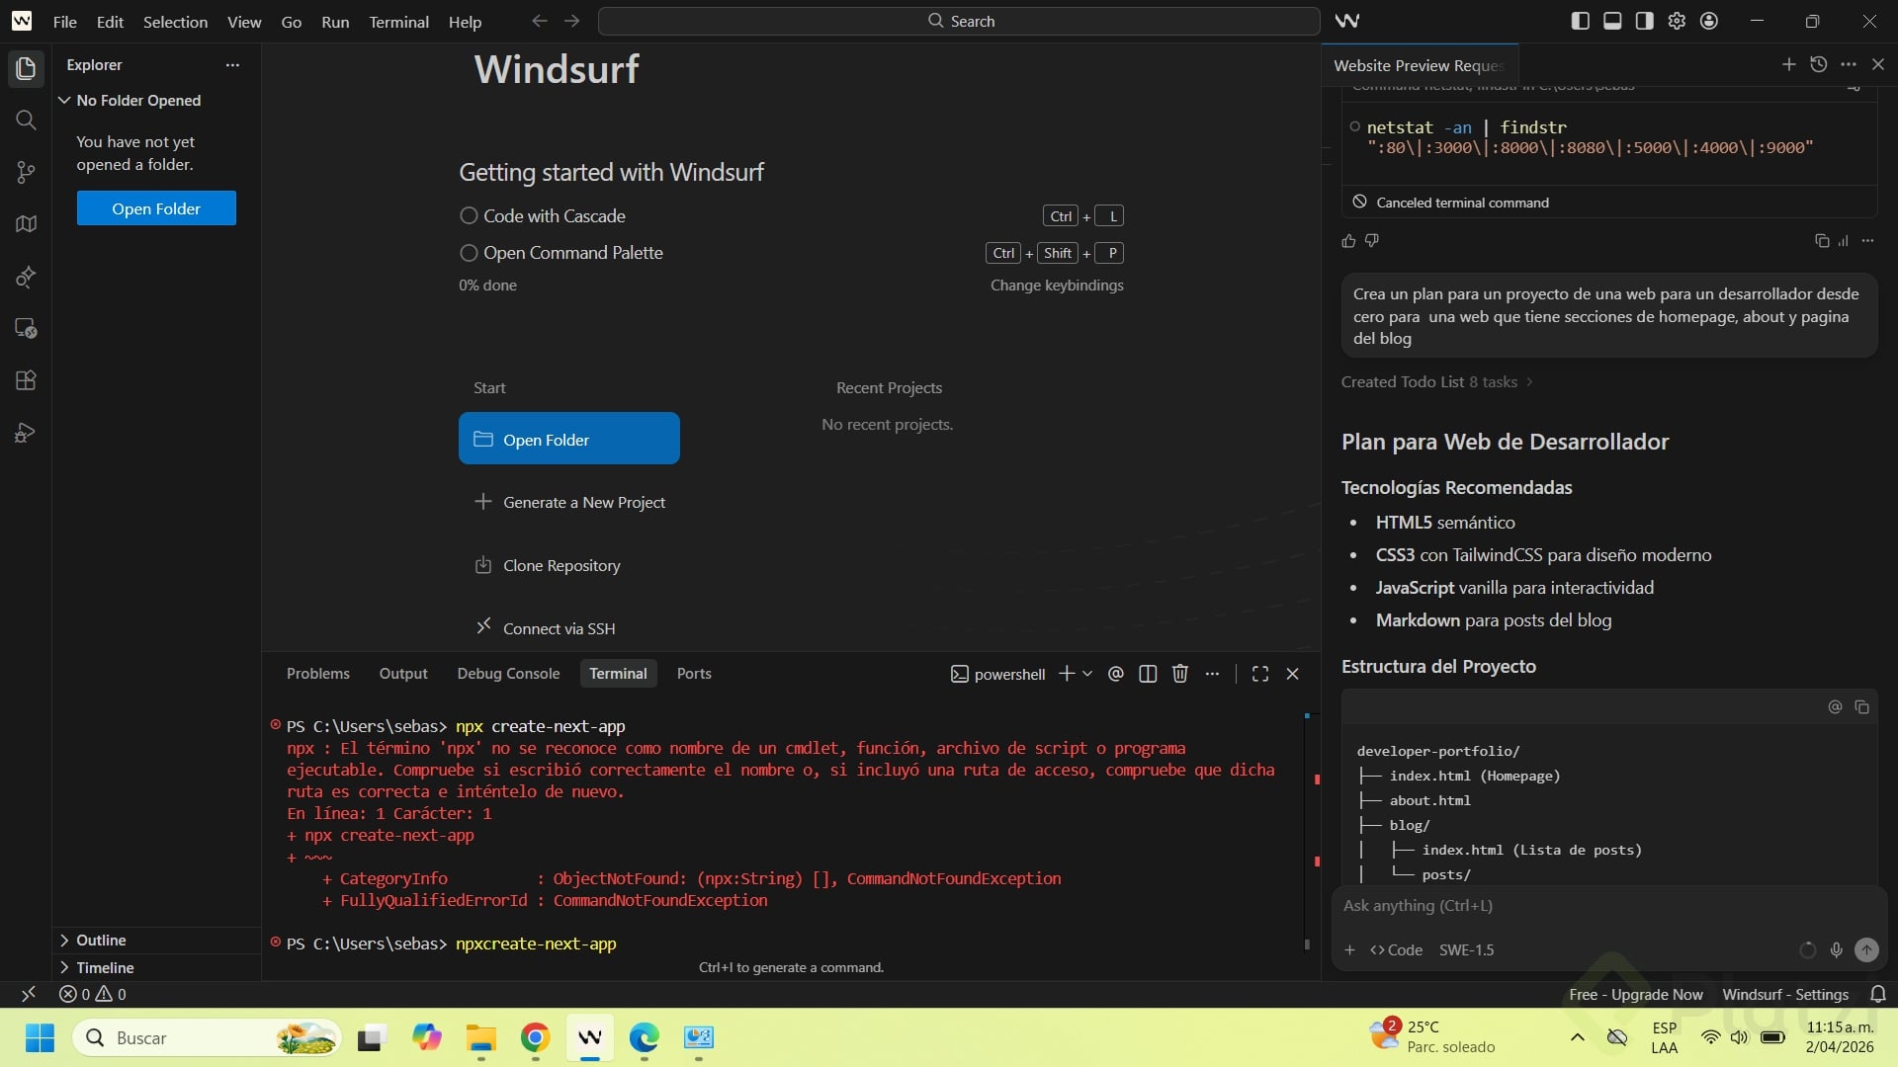Click Generate a New Project link
The width and height of the screenshot is (1898, 1067).
click(583, 502)
